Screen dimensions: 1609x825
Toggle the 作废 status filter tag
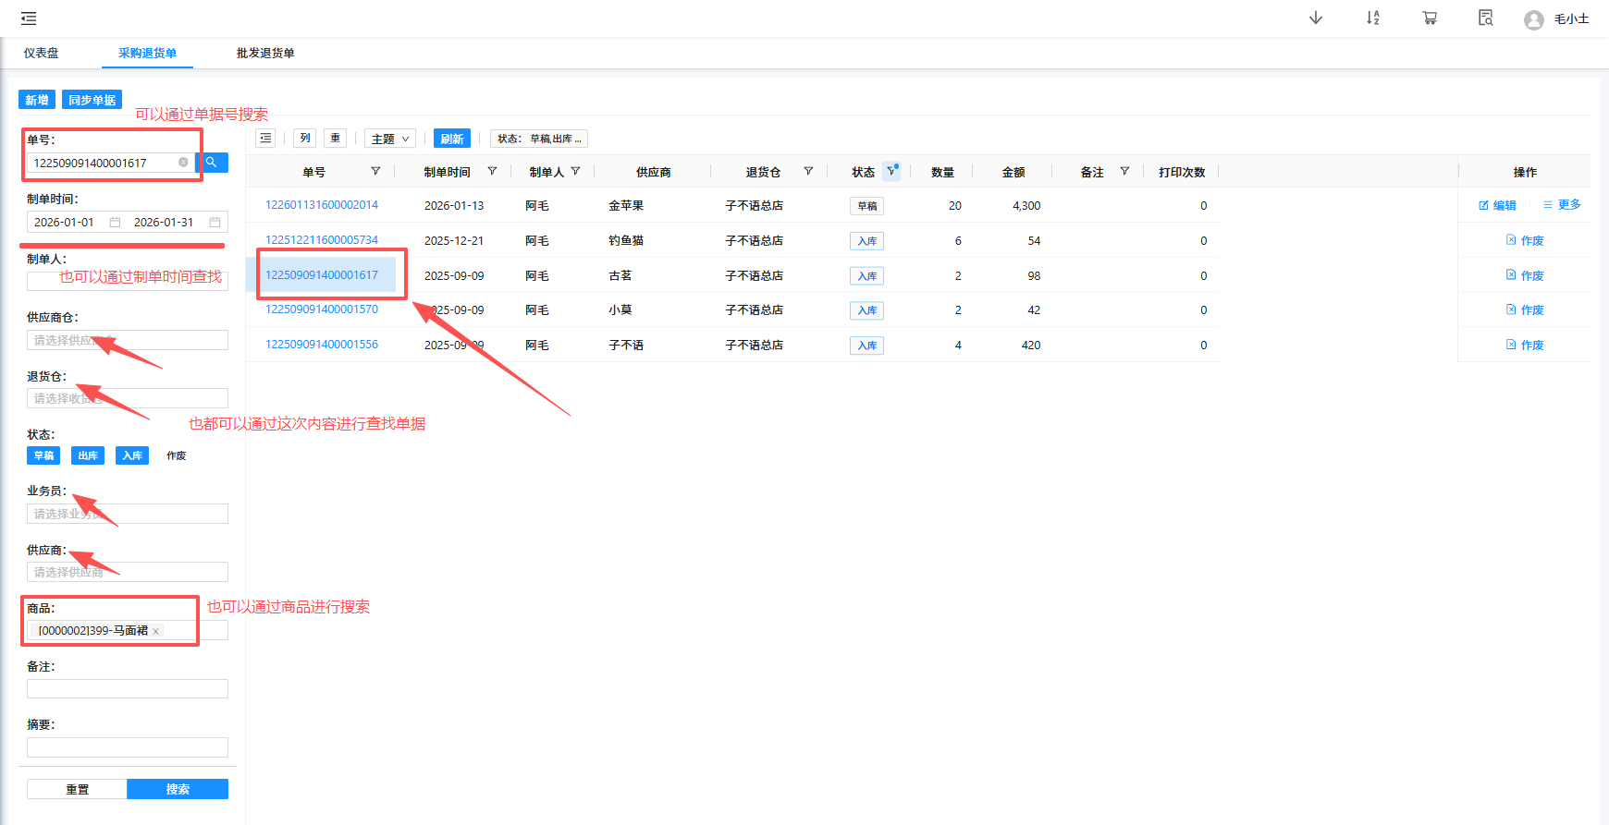(x=176, y=455)
